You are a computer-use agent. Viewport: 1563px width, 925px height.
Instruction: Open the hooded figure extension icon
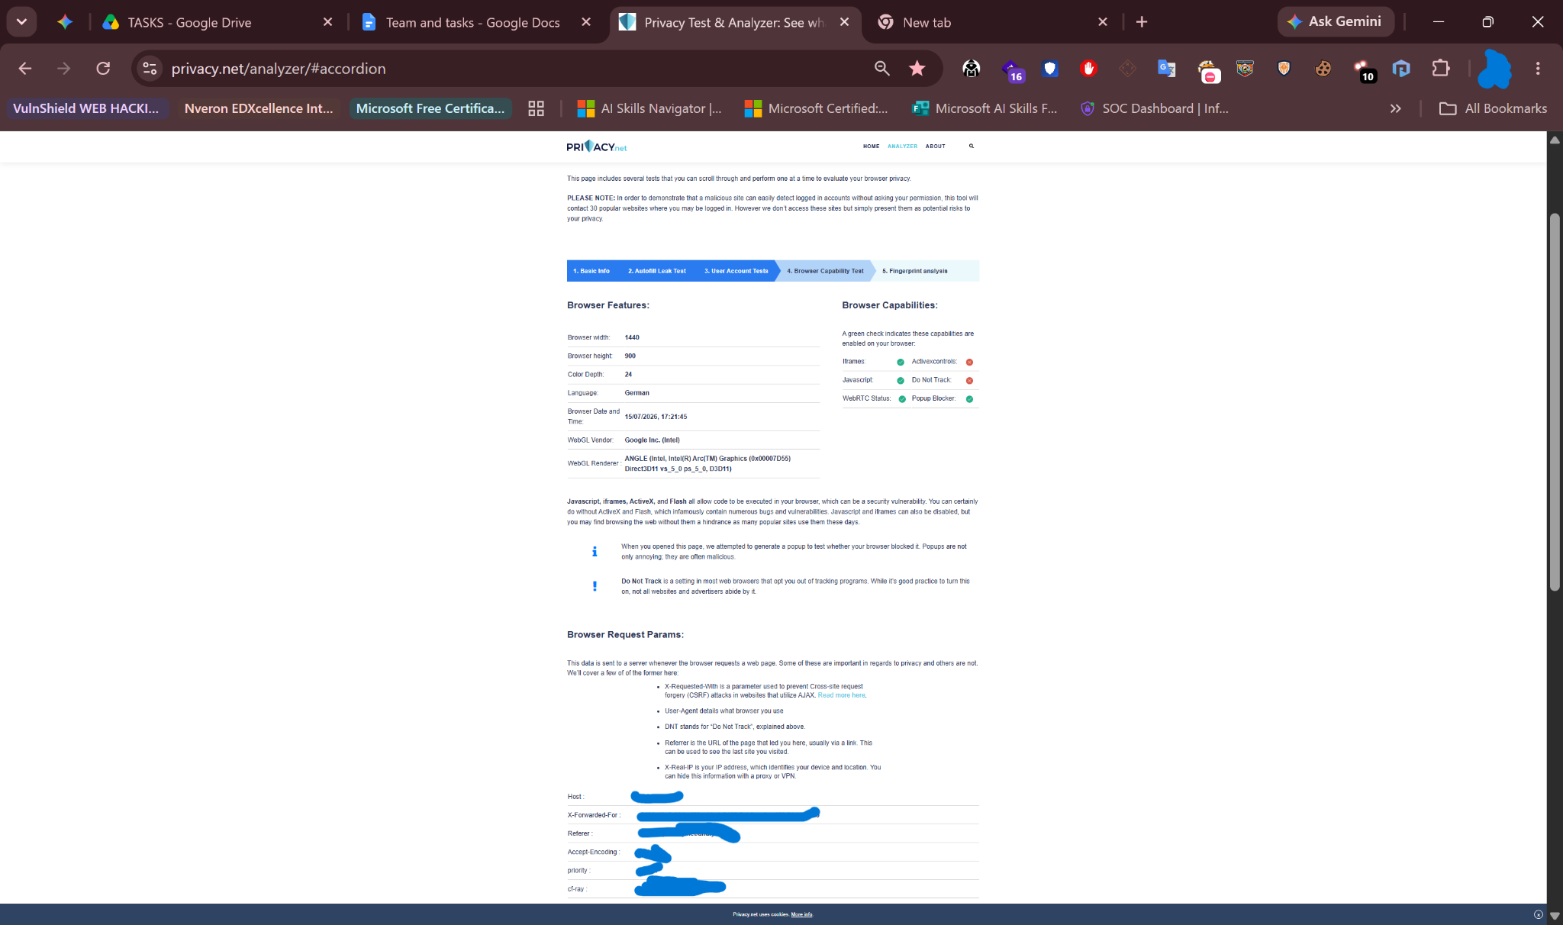point(971,69)
